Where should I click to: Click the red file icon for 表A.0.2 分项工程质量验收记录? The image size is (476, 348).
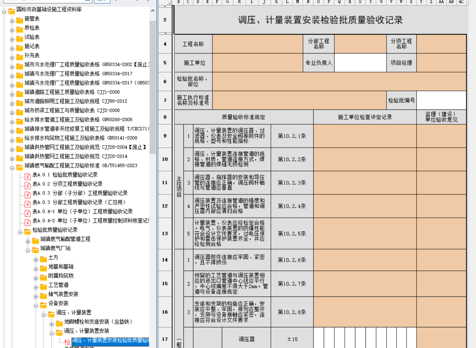tap(28, 186)
